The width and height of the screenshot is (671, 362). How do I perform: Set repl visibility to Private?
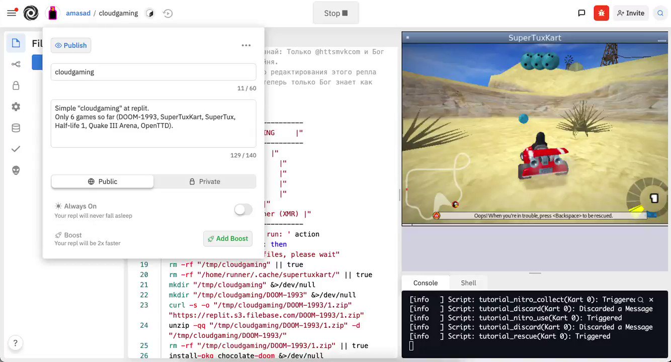click(205, 182)
